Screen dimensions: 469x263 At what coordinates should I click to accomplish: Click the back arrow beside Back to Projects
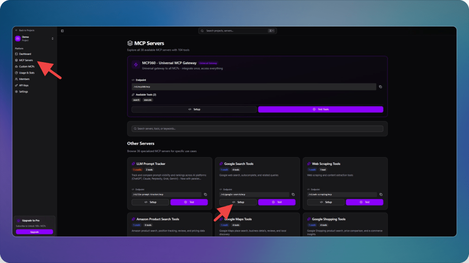(x=16, y=30)
